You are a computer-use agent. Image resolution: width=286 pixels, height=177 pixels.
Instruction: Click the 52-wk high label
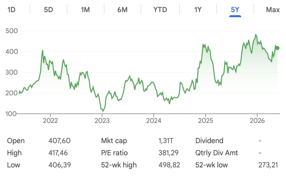(119, 165)
